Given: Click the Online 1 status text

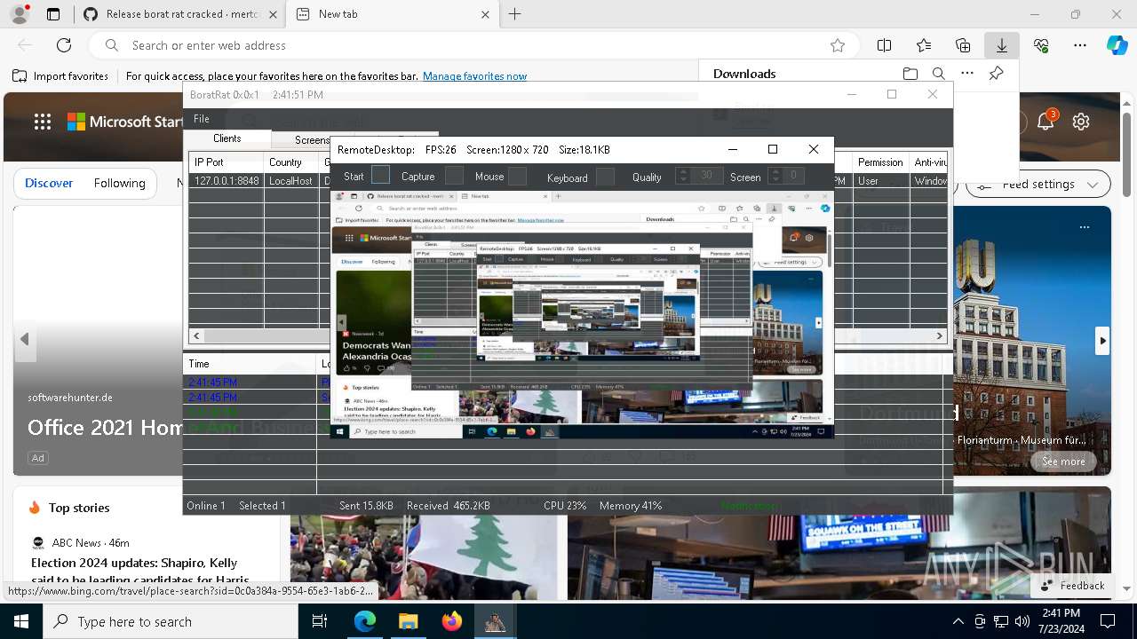Looking at the screenshot, I should (206, 505).
